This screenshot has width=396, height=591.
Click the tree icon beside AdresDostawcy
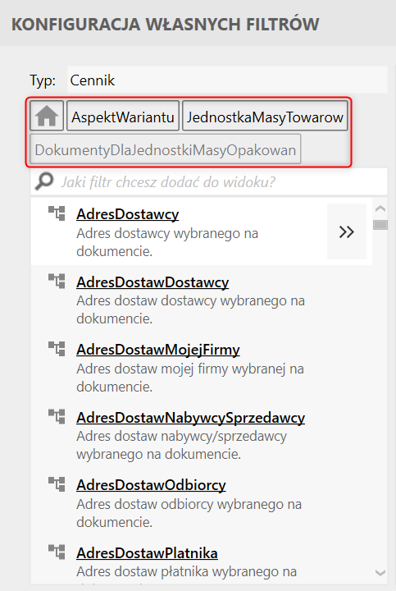coord(57,213)
